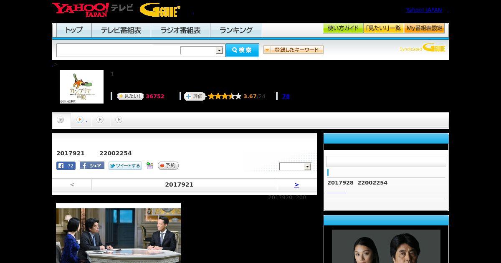Switch to the テレビ番組表 tab
Viewport: 501px width, 263px height.
[121, 30]
